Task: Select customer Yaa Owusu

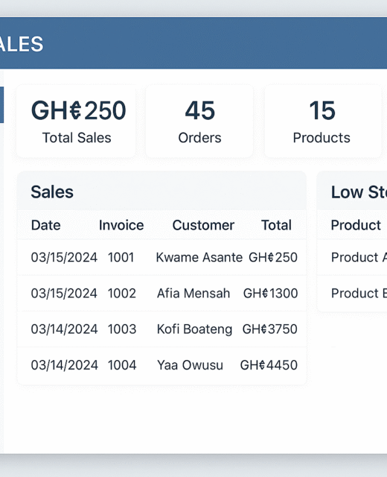Action: point(190,365)
